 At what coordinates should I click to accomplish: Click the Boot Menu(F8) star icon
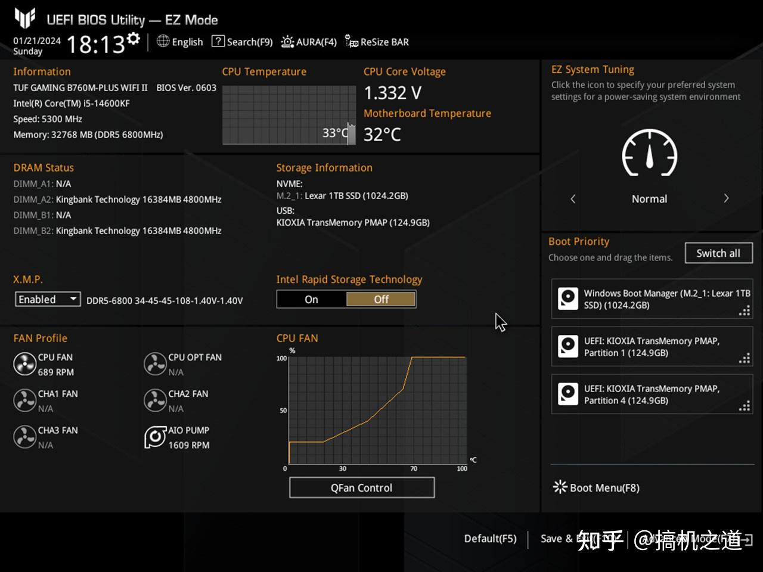[560, 487]
